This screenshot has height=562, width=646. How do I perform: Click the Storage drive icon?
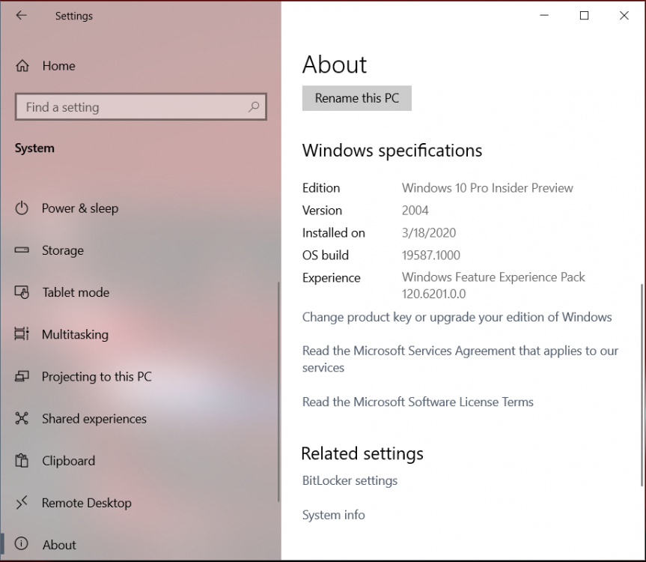[x=22, y=250]
